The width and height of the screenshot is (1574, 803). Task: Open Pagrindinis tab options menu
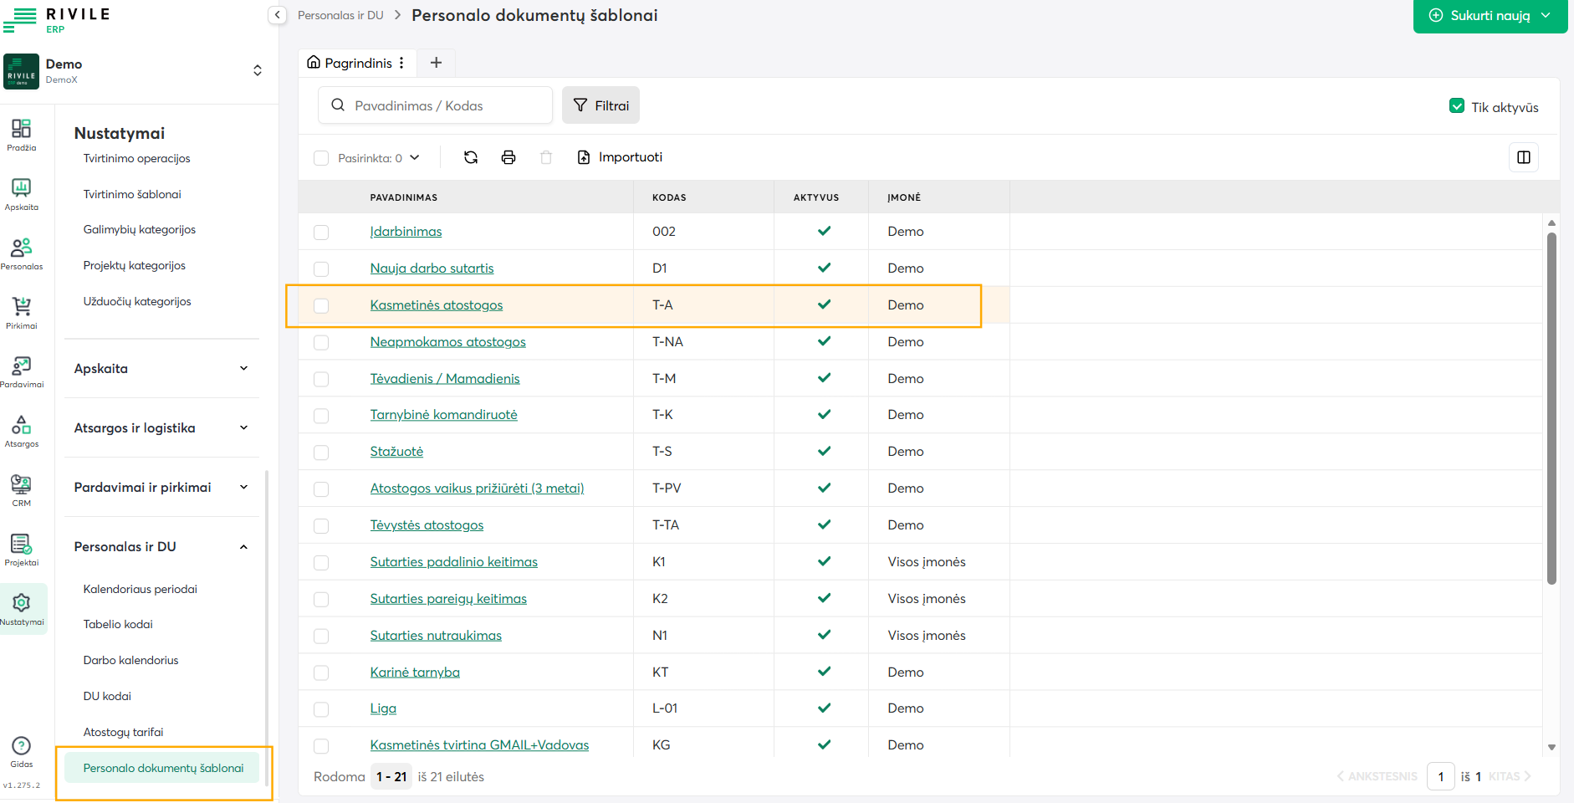point(401,63)
